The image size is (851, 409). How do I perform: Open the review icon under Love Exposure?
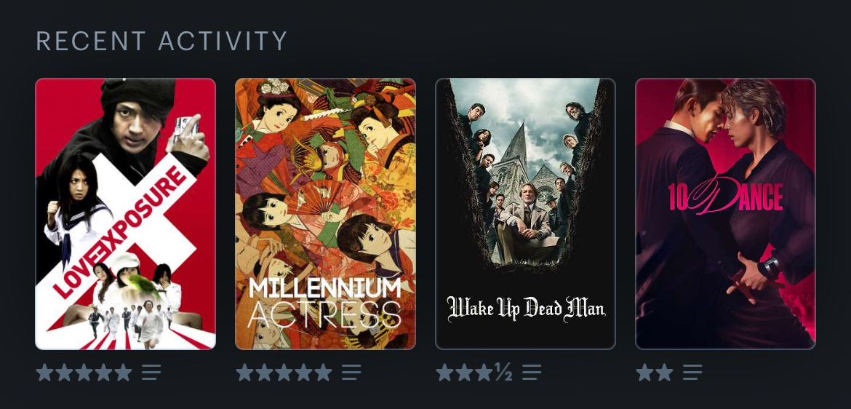pos(151,373)
